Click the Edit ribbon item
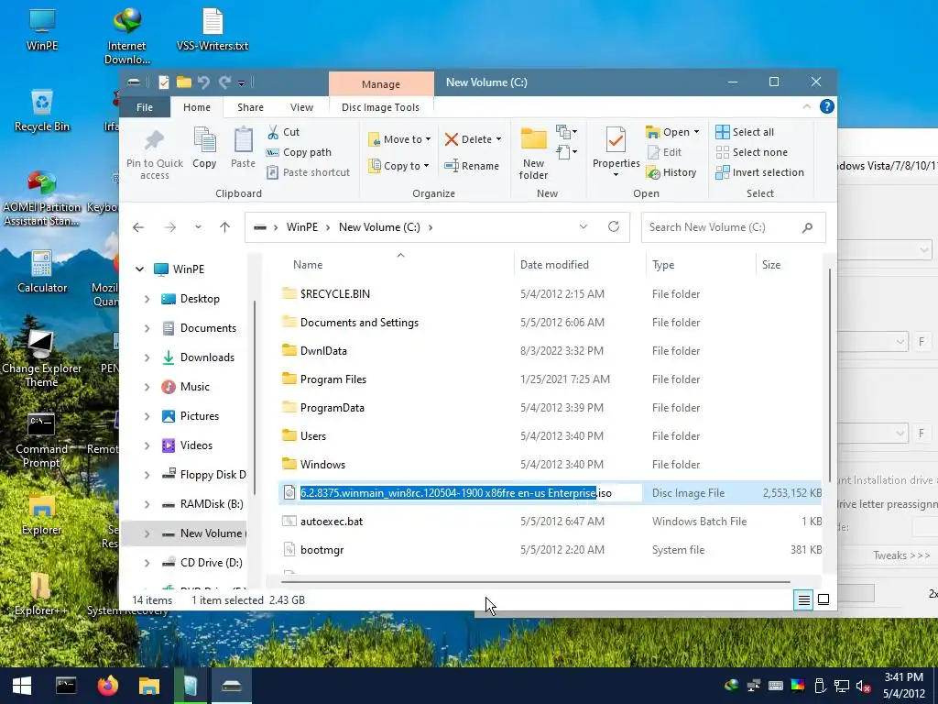The image size is (938, 704). [664, 152]
